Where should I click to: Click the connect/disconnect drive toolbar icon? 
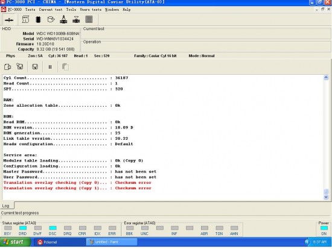click(9, 20)
